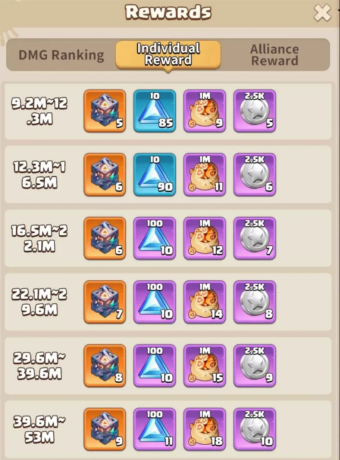Close the Rewards panel with the X
This screenshot has height=460, width=340.
click(x=322, y=13)
